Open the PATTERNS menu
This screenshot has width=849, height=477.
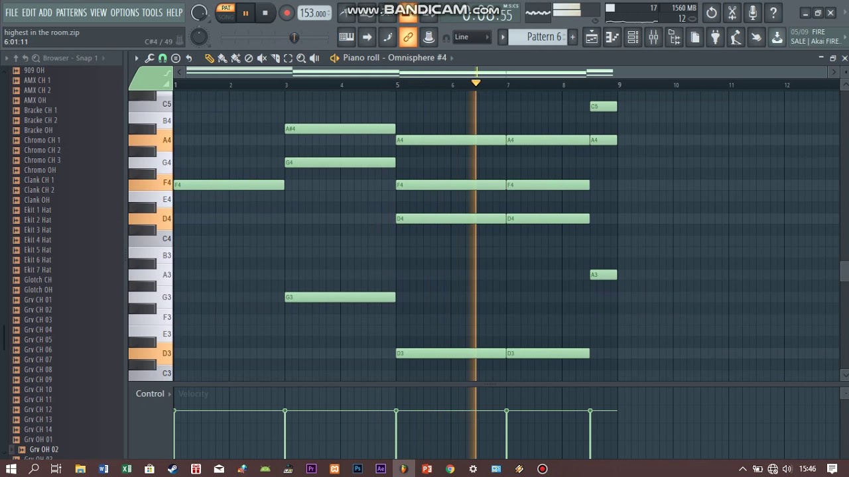pos(71,13)
